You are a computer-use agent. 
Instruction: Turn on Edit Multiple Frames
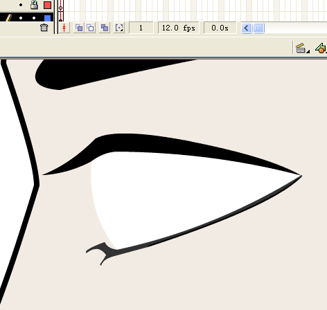click(105, 28)
